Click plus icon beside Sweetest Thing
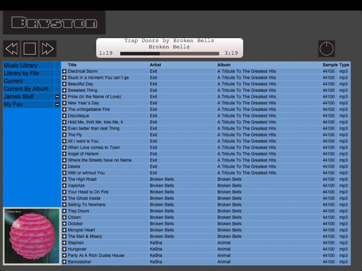This screenshot has width=362, height=271. (64, 90)
